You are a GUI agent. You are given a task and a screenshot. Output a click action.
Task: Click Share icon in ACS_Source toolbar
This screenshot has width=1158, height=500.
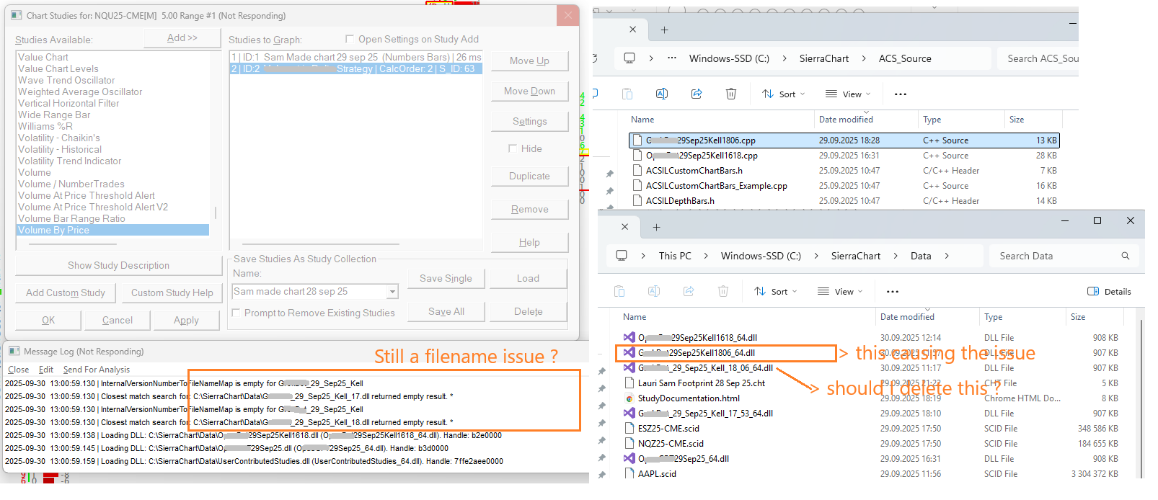pos(696,94)
